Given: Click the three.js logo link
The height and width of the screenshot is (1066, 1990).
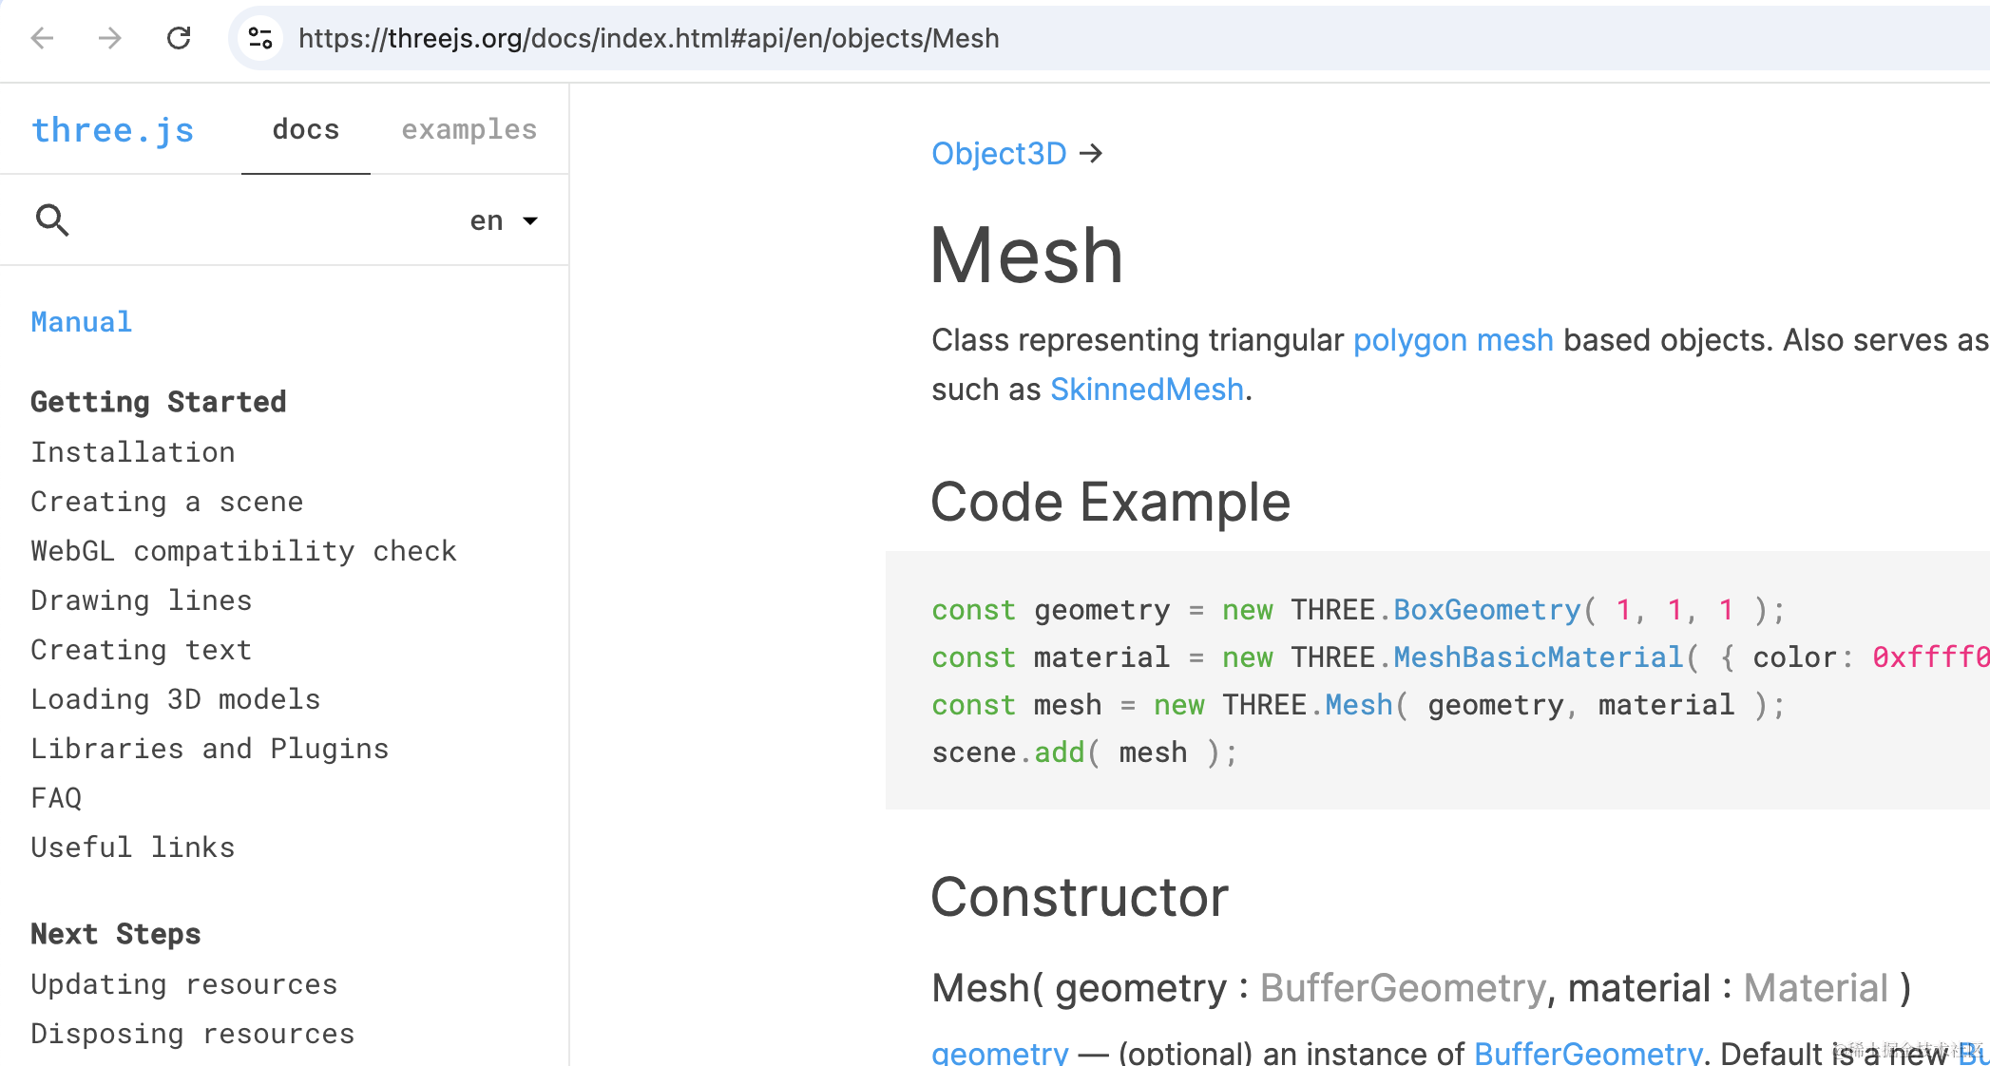Looking at the screenshot, I should [x=113, y=130].
